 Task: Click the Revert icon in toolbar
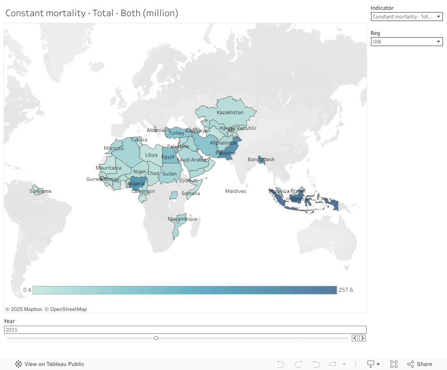point(316,364)
